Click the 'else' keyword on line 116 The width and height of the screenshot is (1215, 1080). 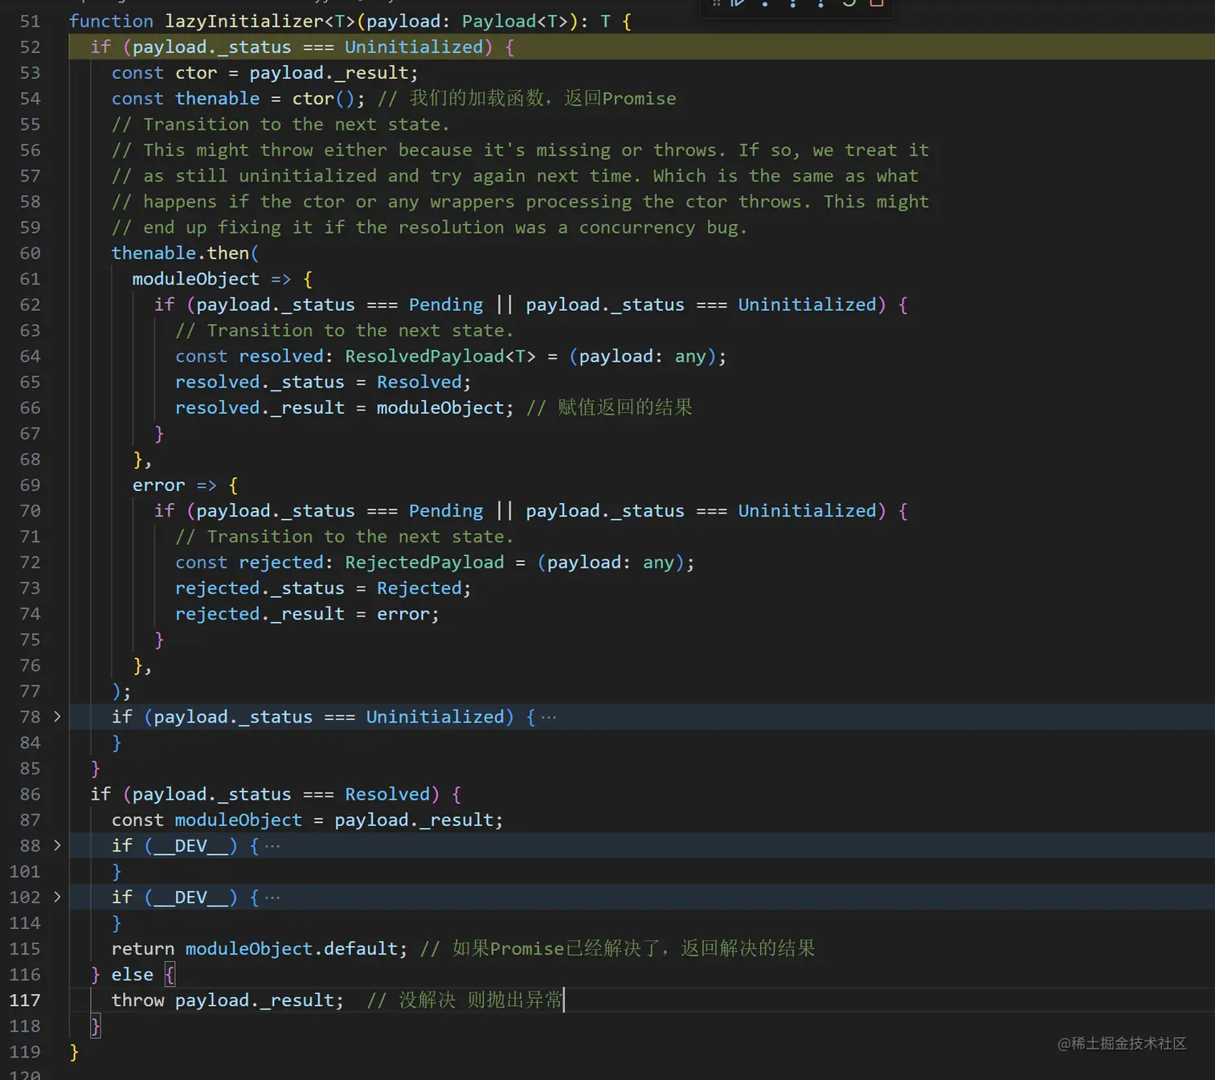(x=132, y=975)
